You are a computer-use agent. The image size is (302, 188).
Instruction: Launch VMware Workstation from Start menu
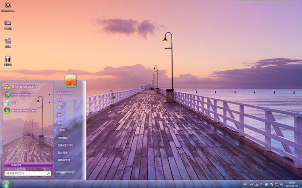coord(23,94)
